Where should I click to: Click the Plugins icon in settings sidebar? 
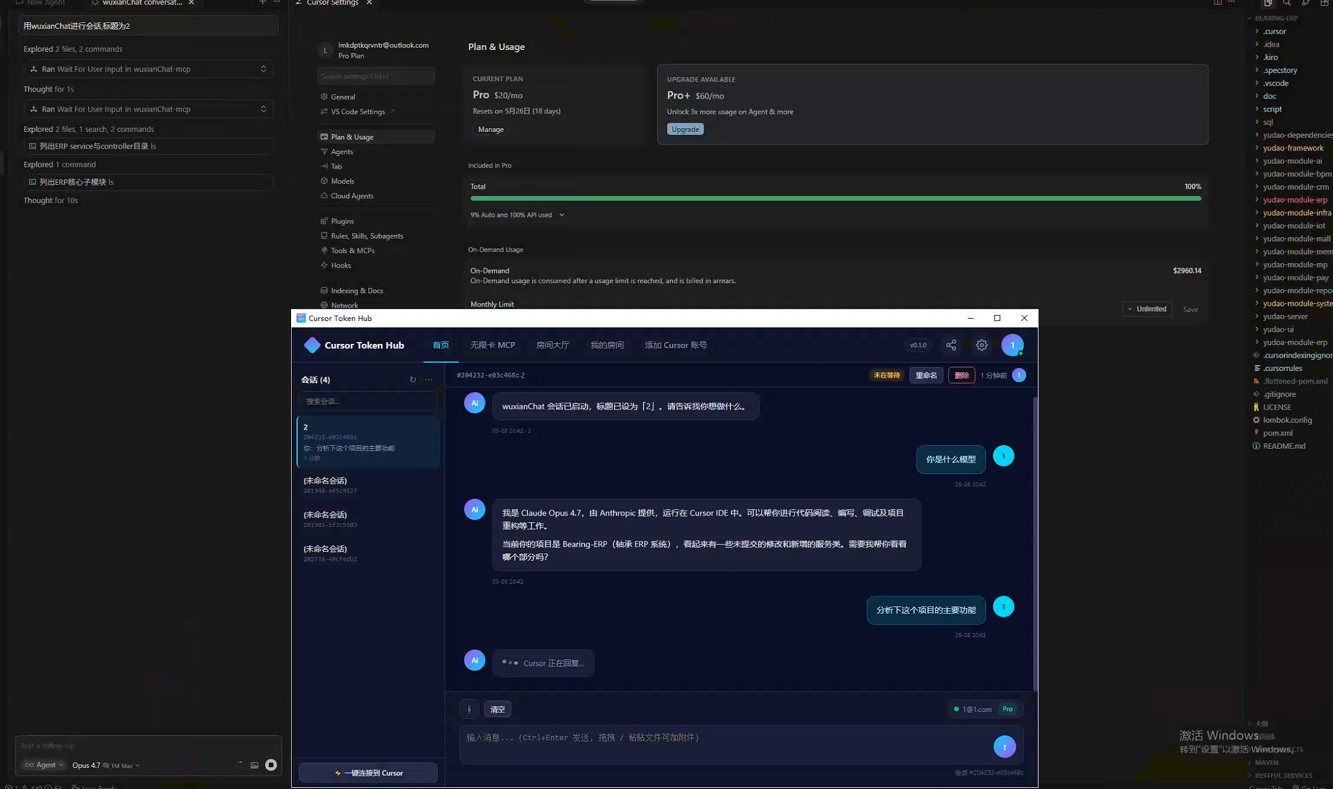(324, 221)
